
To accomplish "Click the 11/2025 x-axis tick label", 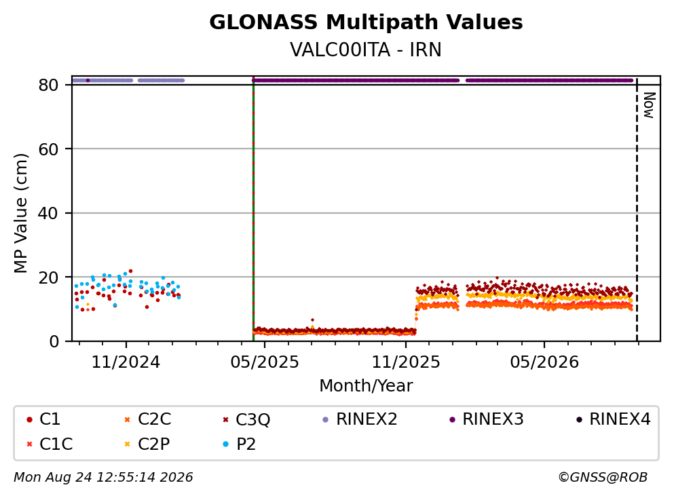I will click(x=406, y=362).
